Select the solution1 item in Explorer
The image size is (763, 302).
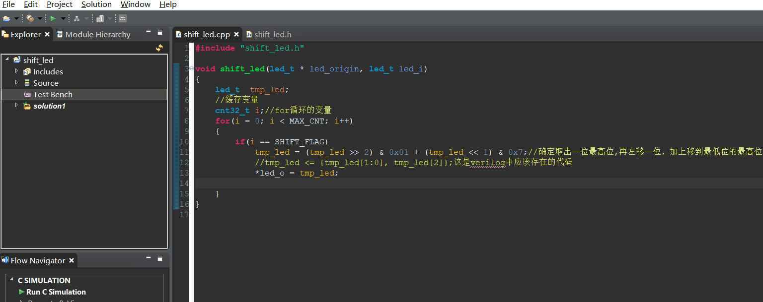click(x=49, y=106)
